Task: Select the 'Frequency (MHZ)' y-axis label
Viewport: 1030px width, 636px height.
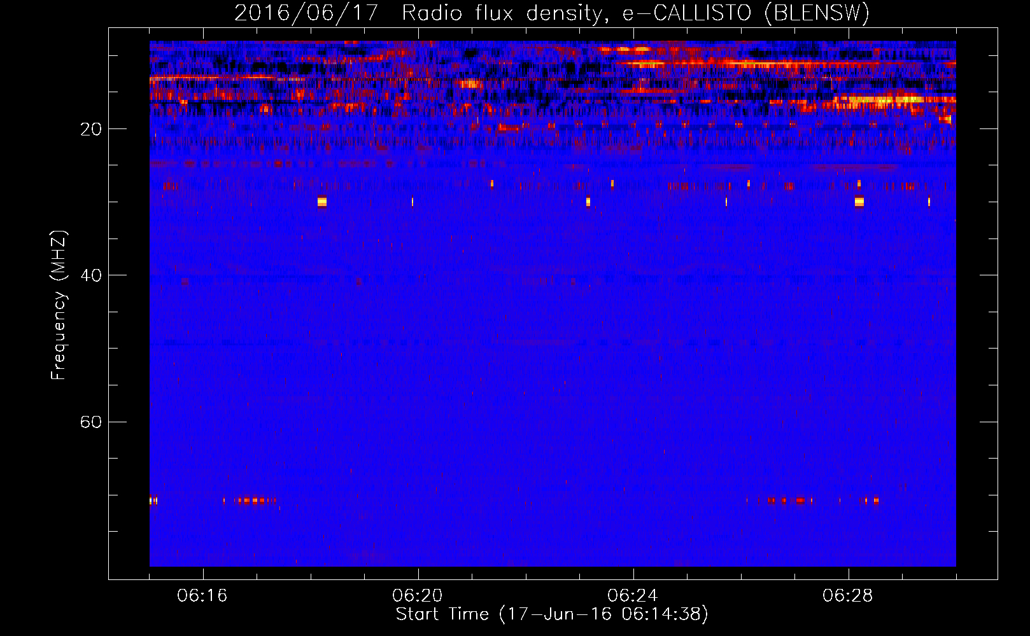Action: [58, 305]
